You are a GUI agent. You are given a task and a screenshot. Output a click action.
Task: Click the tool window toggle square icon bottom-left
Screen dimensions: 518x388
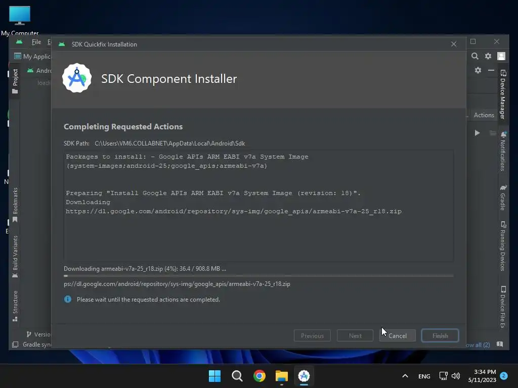15,345
